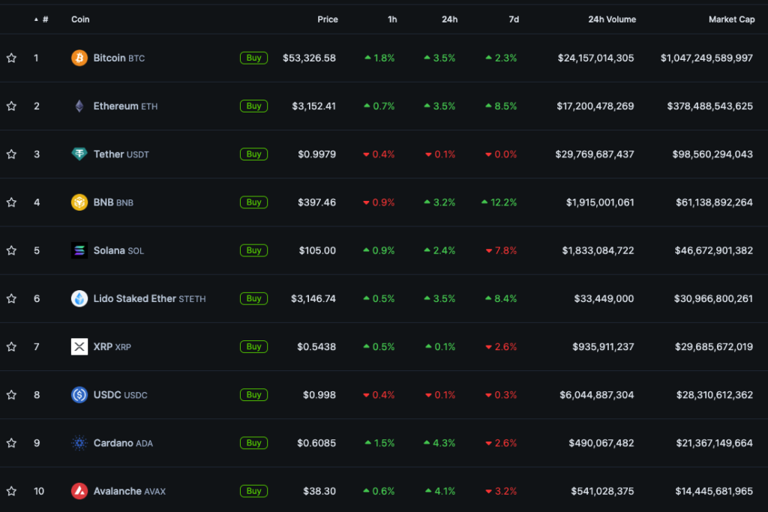Click the BNB coin logo icon
Screen dimensions: 768x512
click(x=79, y=202)
